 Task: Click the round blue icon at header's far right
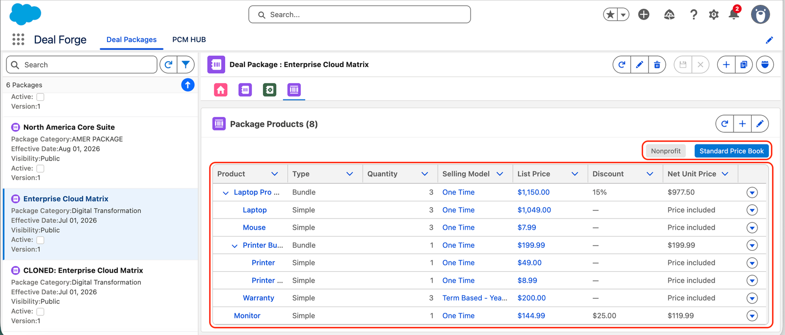[765, 65]
